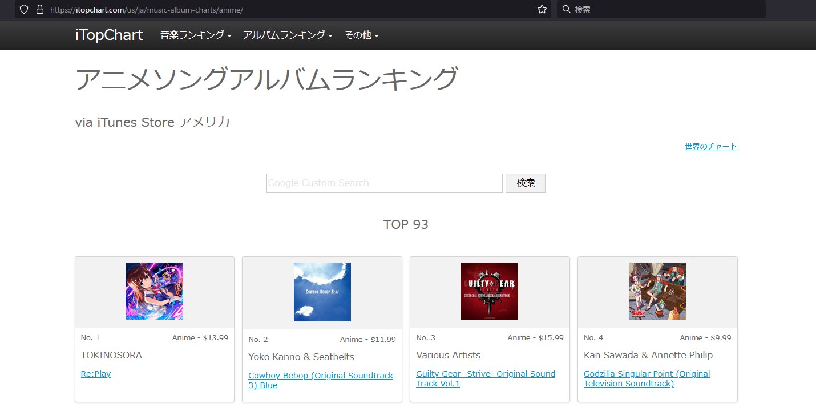This screenshot has width=816, height=415.
Task: Open the 音楽ランキング dropdown menu
Action: [196, 35]
